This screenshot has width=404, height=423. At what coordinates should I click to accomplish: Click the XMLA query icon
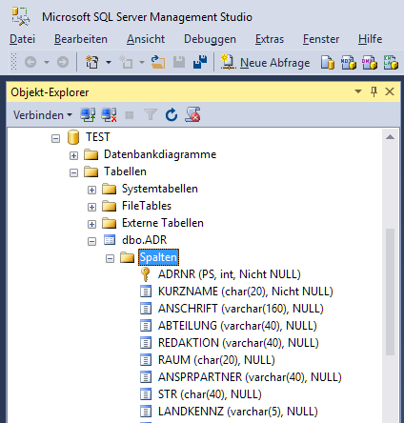391,62
